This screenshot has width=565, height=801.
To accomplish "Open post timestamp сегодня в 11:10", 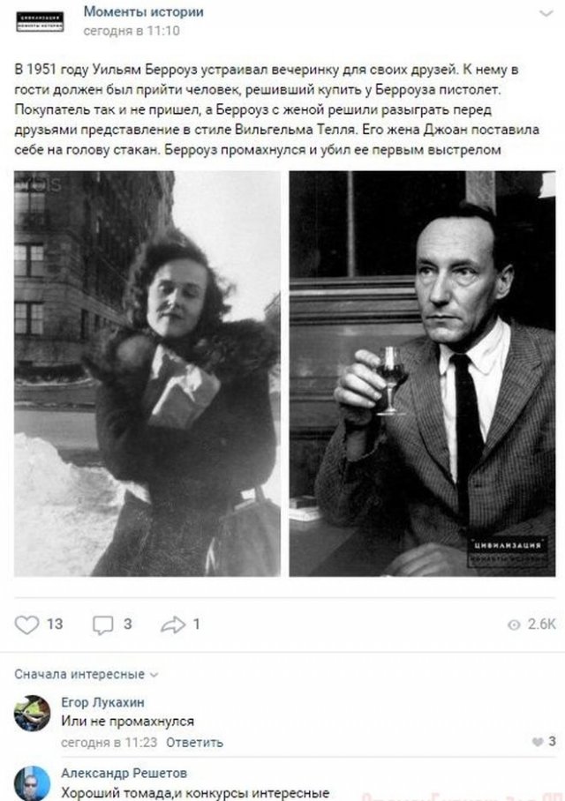I will pyautogui.click(x=132, y=31).
